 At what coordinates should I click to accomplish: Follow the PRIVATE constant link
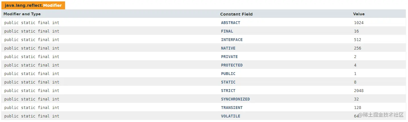click(x=229, y=57)
